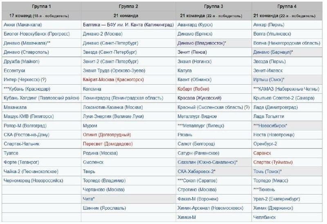The width and height of the screenshot is (327, 224).
Task: Click the Сахалин (Южно-Сахалинск) link
Action: 207,162
